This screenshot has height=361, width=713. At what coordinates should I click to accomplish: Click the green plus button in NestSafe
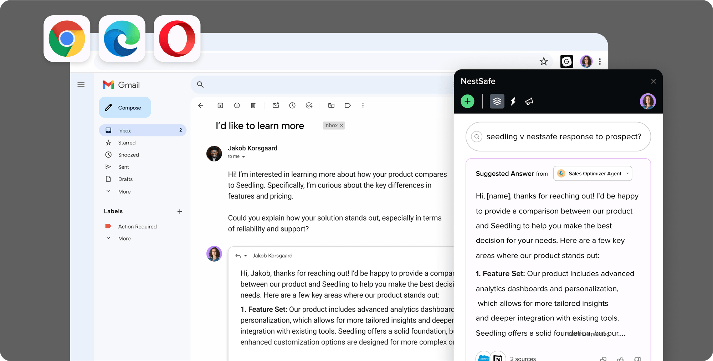click(x=467, y=101)
